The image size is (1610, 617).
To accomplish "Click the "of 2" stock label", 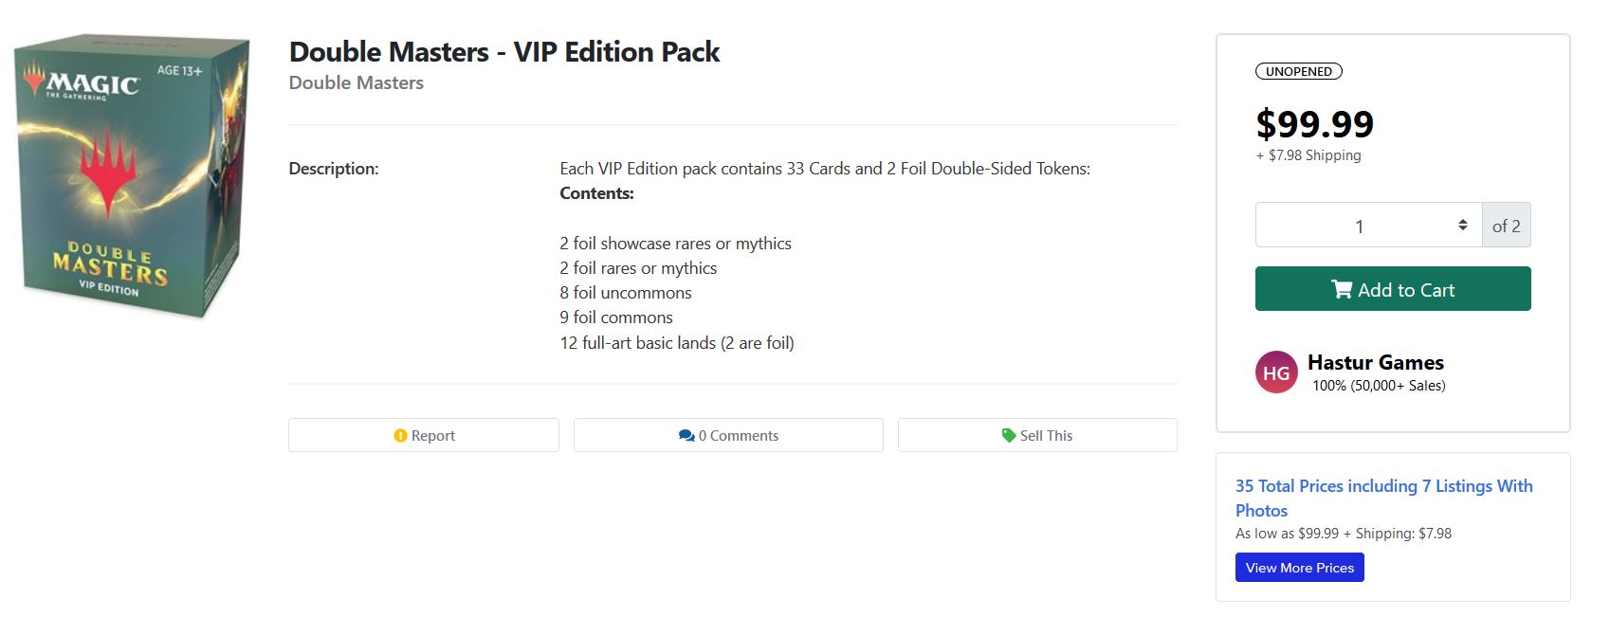I will [x=1506, y=226].
